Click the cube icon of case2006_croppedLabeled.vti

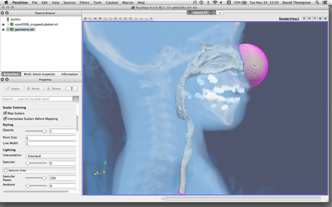[x=12, y=24]
